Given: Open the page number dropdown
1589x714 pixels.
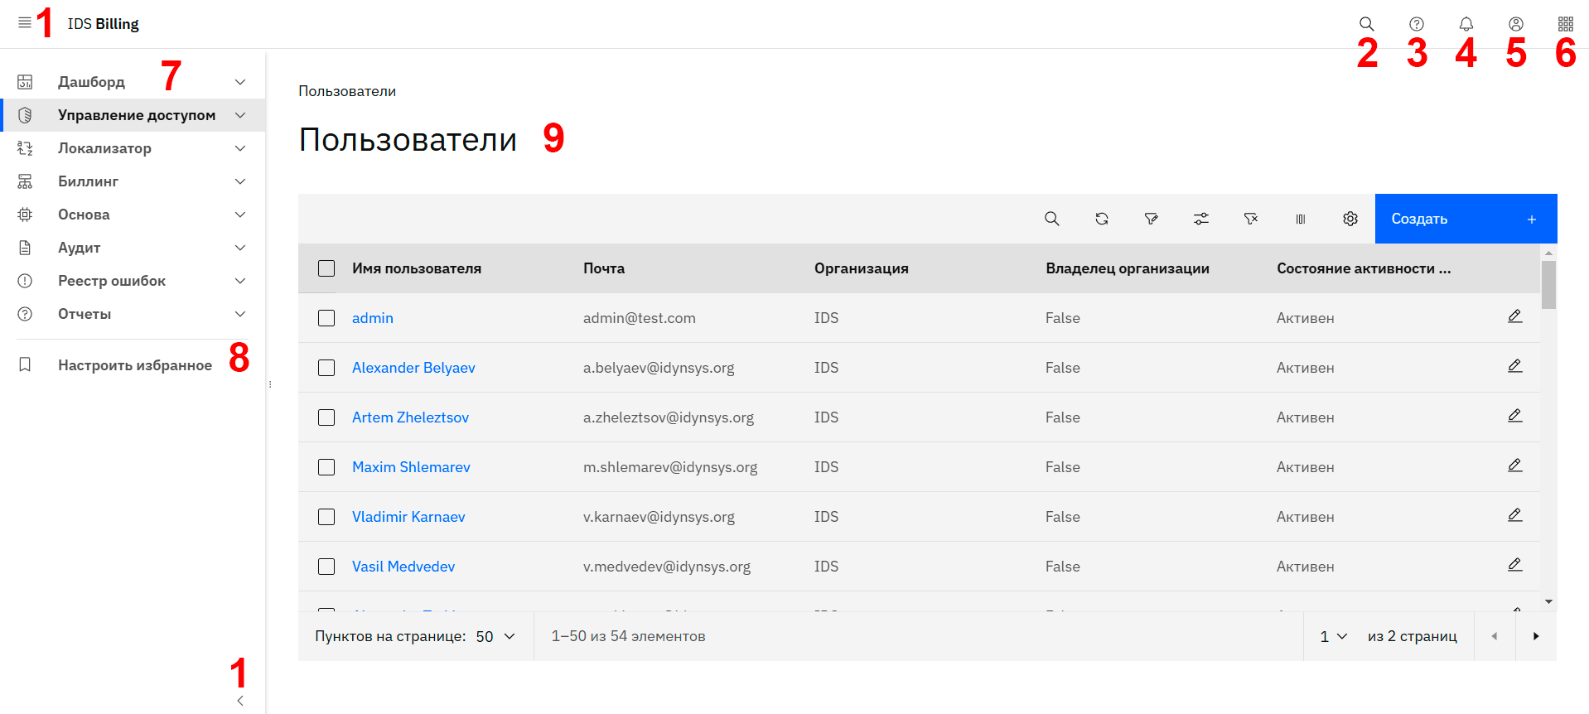Looking at the screenshot, I should click(x=1332, y=636).
